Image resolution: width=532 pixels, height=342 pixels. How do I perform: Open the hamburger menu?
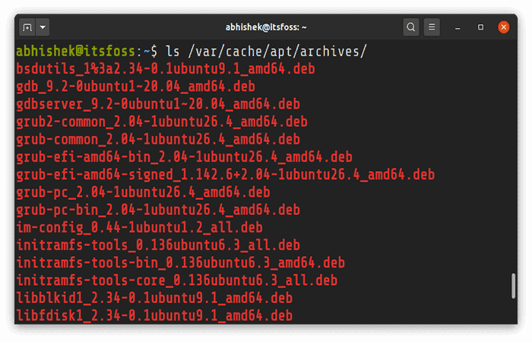(432, 27)
